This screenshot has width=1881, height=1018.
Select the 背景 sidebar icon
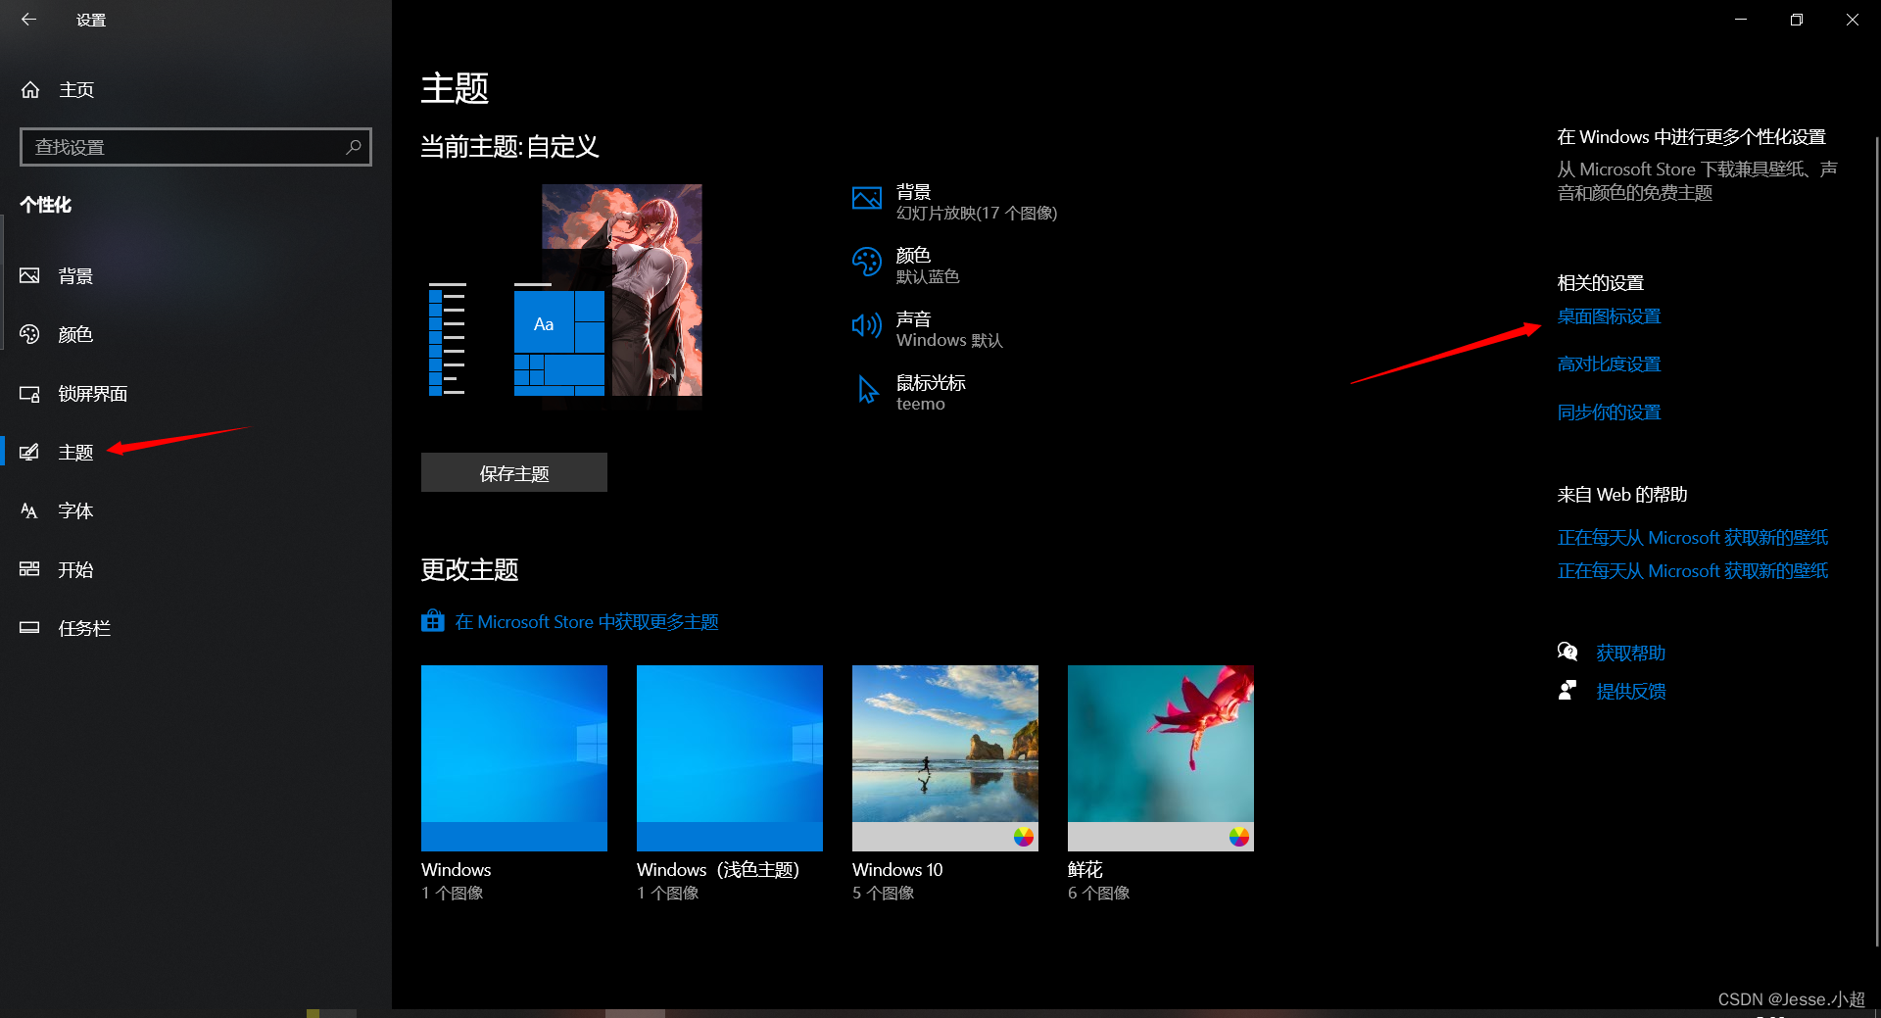click(29, 276)
